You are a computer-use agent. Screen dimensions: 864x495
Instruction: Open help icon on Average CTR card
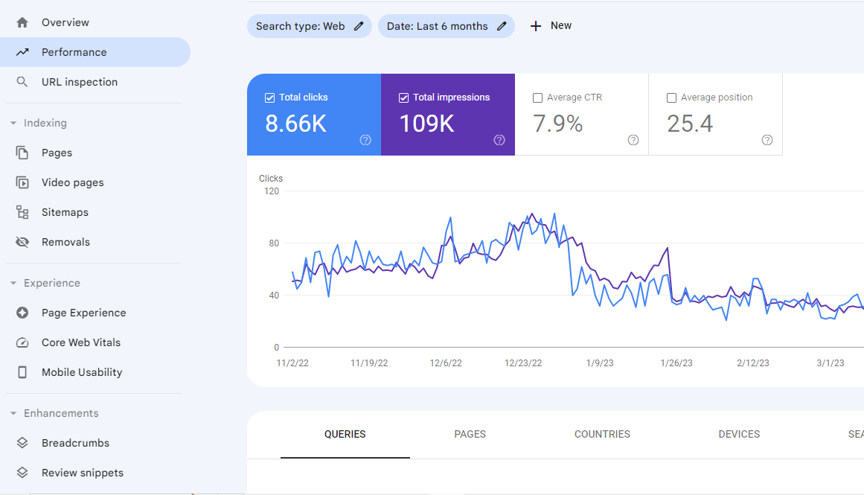[x=633, y=140]
